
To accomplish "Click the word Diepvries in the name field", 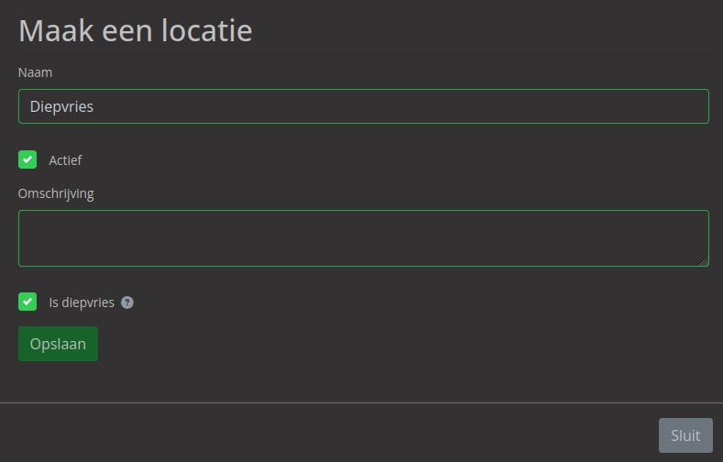I will [61, 106].
